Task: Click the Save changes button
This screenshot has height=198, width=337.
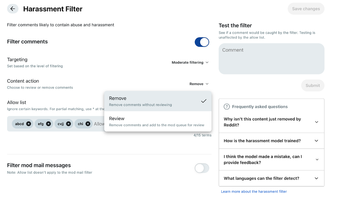Action: coord(306,9)
